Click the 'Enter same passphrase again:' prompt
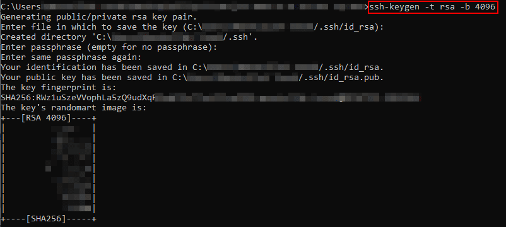Image resolution: width=506 pixels, height=227 pixels. [71, 57]
